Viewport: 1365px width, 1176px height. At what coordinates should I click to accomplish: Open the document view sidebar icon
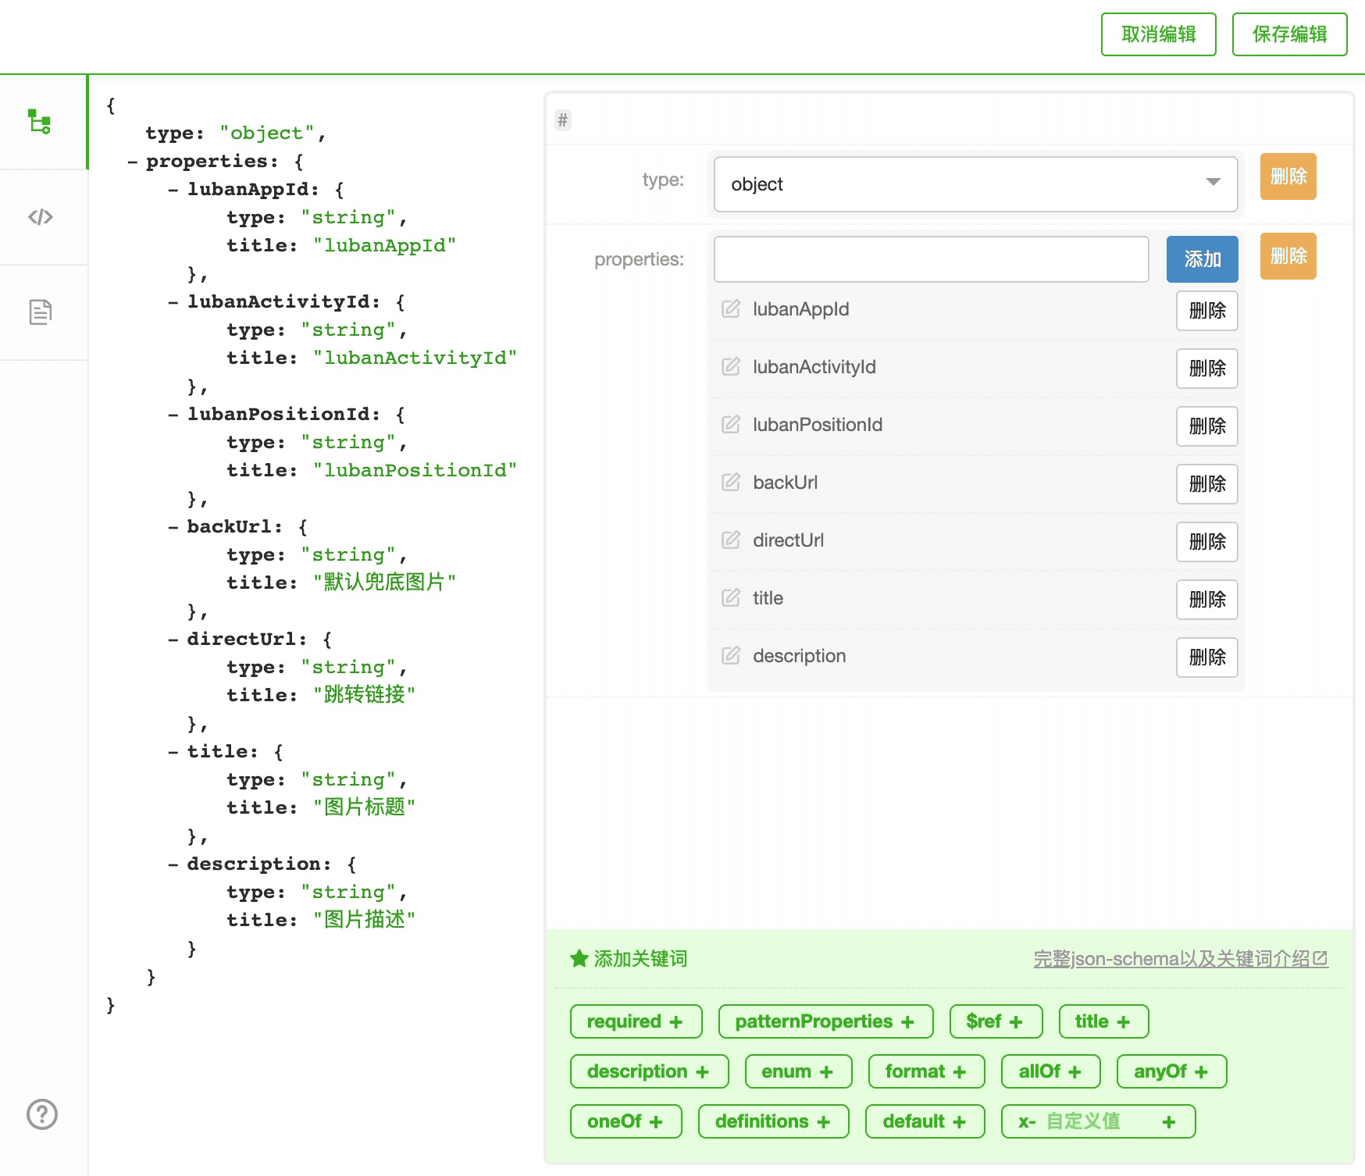click(41, 312)
